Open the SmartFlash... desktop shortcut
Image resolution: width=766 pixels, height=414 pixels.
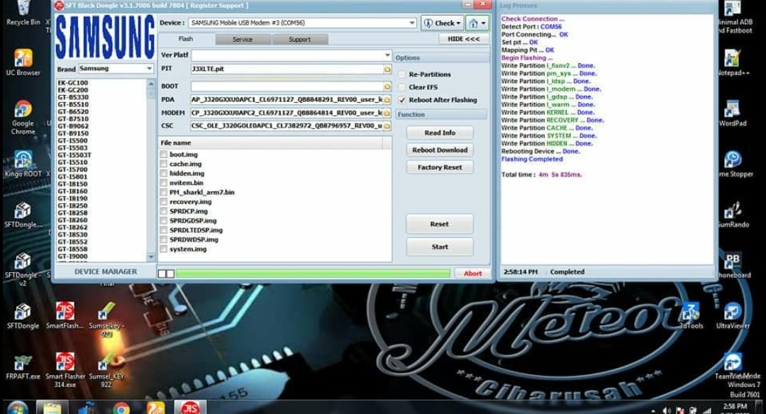[x=65, y=315]
